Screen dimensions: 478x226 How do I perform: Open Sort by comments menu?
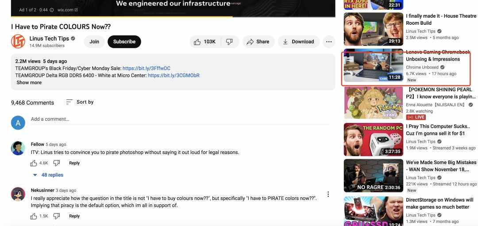(80, 102)
